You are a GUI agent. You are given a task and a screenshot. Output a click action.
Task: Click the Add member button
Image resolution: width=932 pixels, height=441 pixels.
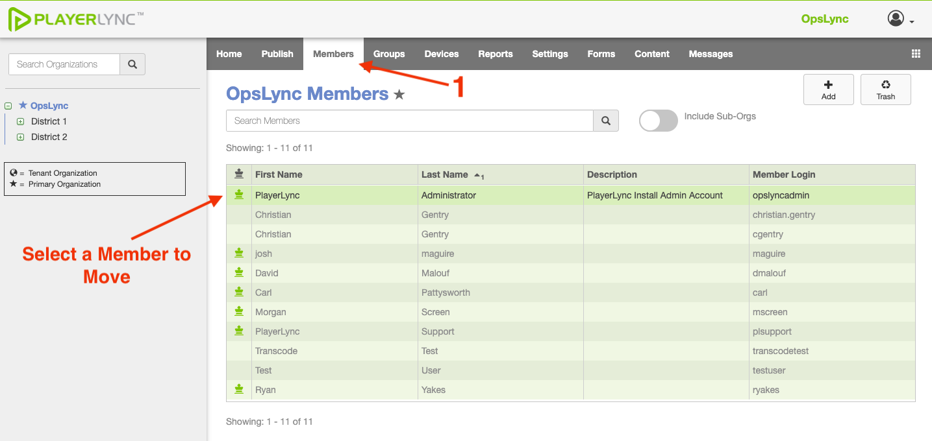[829, 89]
